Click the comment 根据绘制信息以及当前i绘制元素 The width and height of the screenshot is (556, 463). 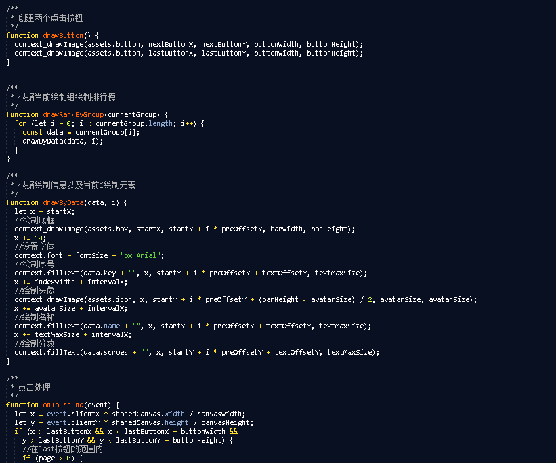click(x=77, y=185)
